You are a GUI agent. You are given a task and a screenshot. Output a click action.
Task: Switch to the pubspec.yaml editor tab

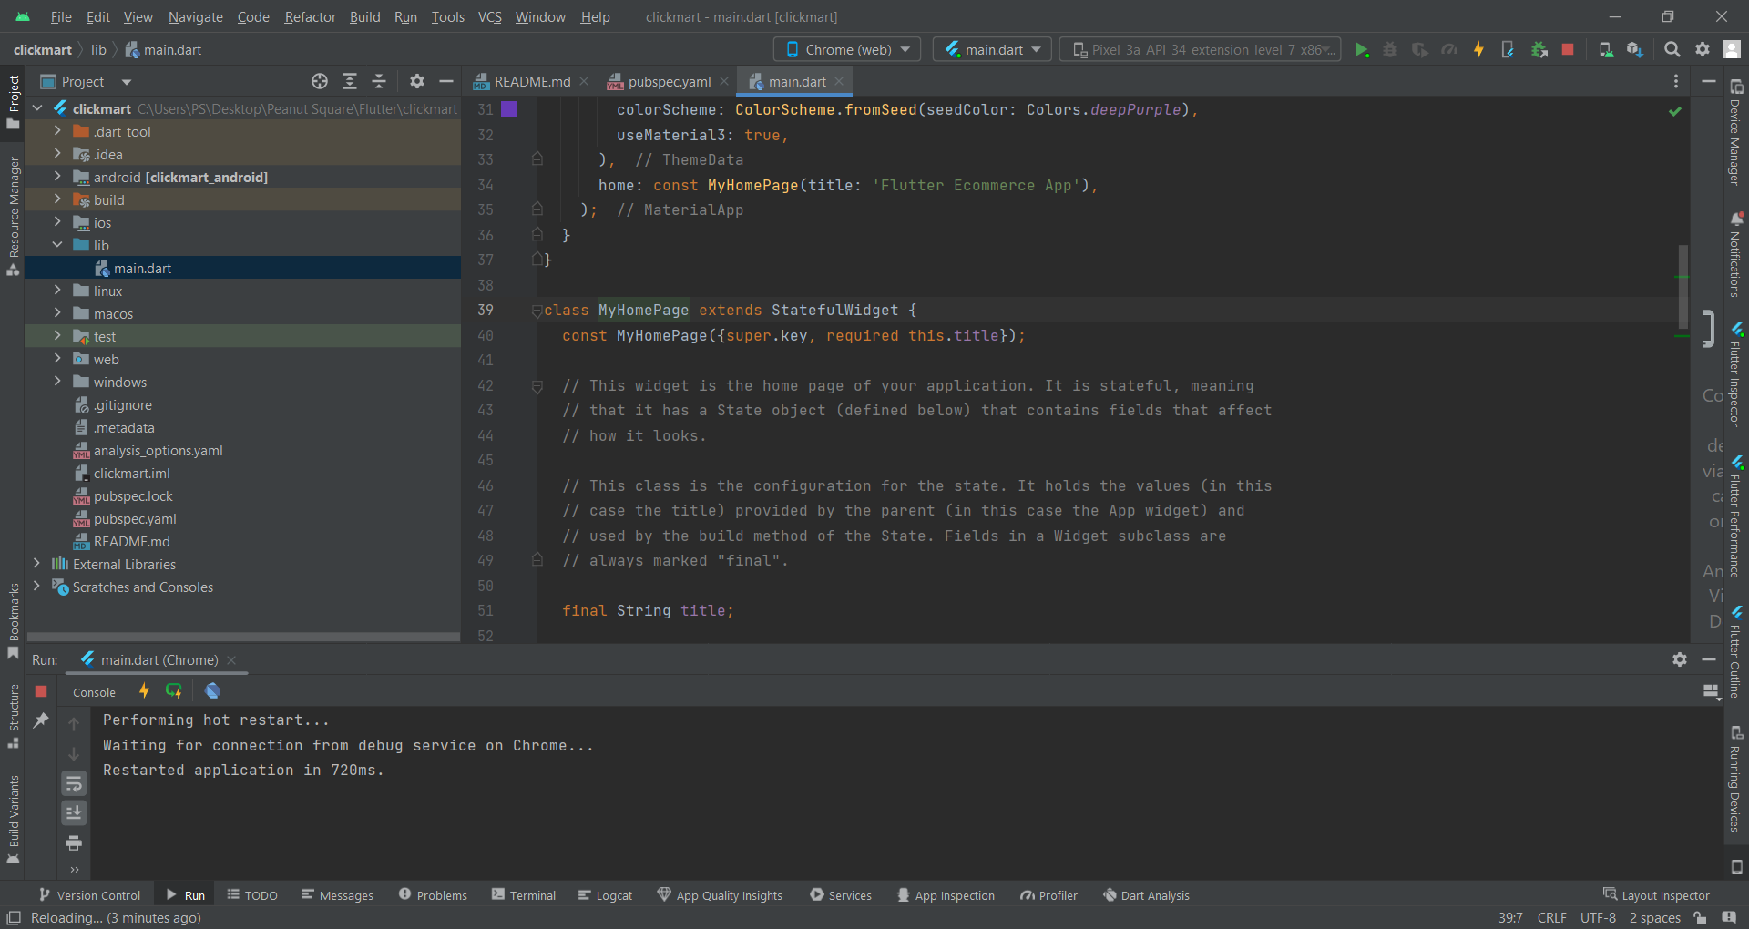[x=669, y=82]
